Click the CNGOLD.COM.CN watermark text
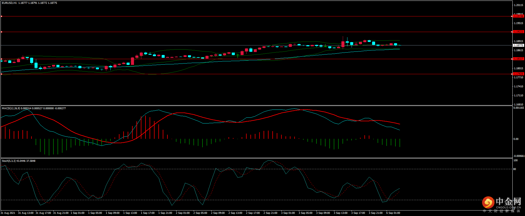 pyautogui.click(x=508, y=208)
